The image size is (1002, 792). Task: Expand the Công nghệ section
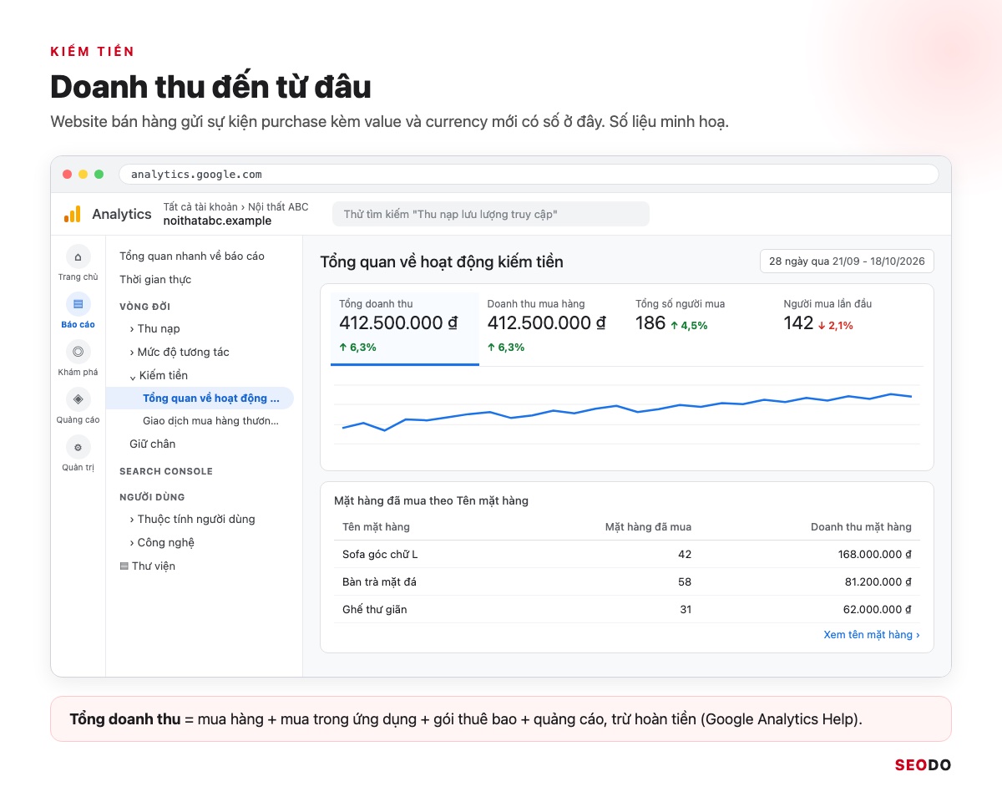click(162, 542)
